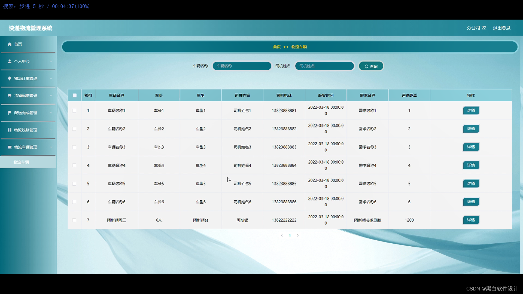Image resolution: width=523 pixels, height=294 pixels.
Task: Click the grid icon for 物流线路管理
Action: pyautogui.click(x=10, y=130)
